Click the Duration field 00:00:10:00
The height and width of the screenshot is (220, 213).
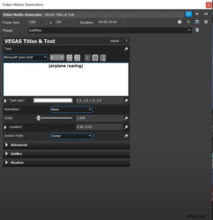coord(111,22)
